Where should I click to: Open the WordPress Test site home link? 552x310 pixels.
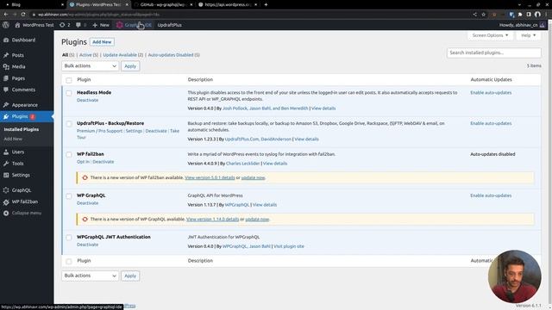coord(34,25)
